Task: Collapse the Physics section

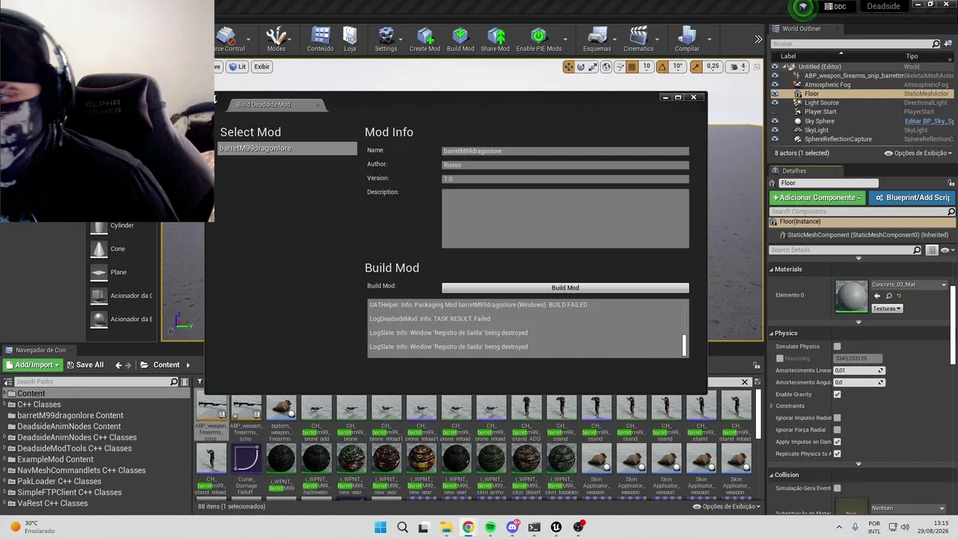Action: 771,333
